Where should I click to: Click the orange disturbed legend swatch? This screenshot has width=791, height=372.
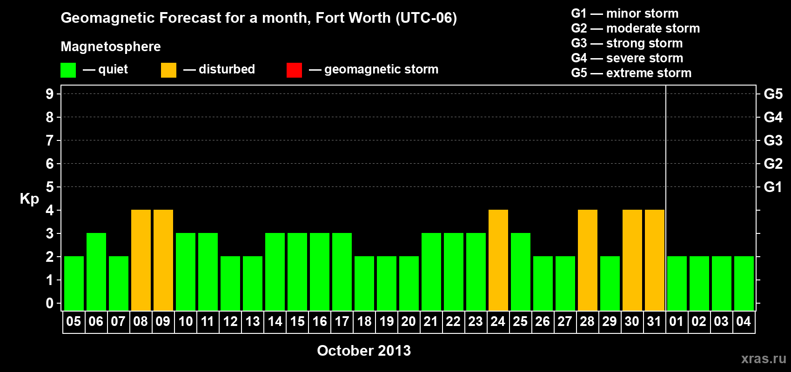tap(168, 70)
